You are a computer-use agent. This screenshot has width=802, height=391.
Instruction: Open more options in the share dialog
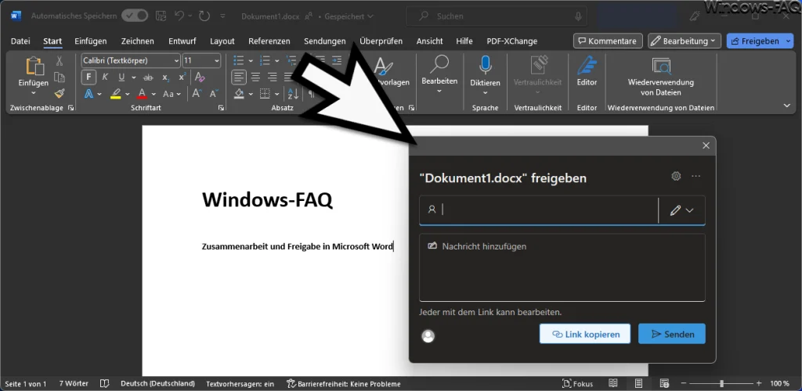pos(695,176)
